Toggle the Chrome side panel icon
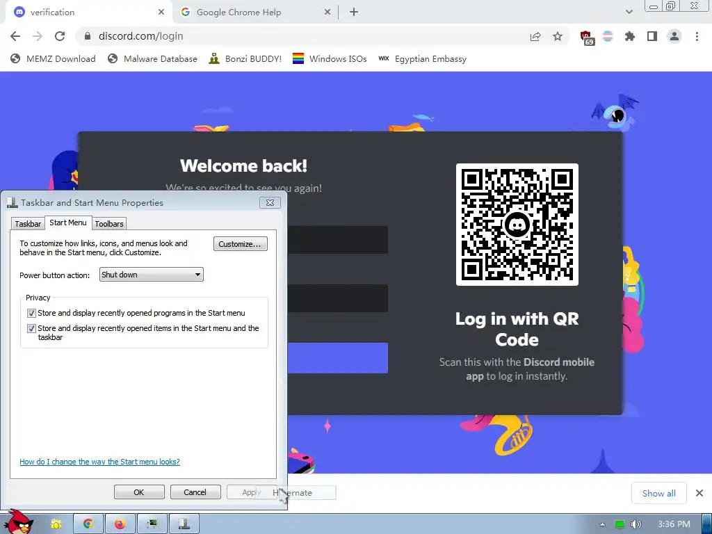This screenshot has width=712, height=534. tap(652, 36)
